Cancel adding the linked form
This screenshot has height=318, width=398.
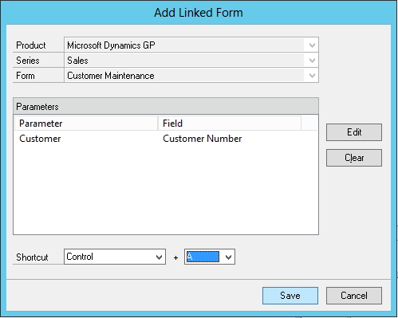pos(354,296)
